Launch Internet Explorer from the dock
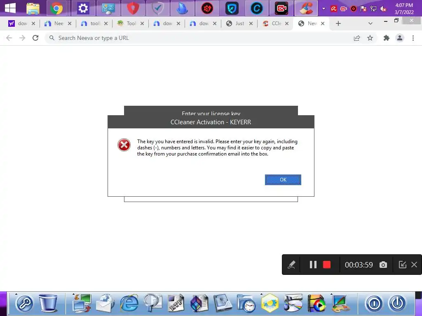This screenshot has width=422, height=316. (129, 303)
